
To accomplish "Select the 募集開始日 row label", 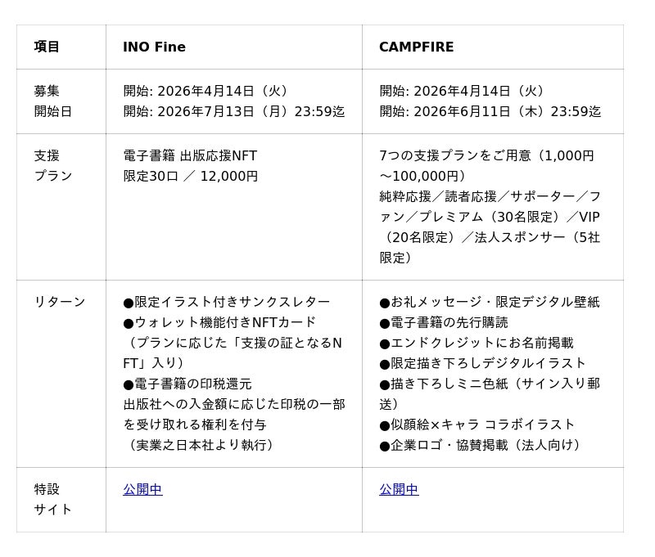I will pos(52,101).
